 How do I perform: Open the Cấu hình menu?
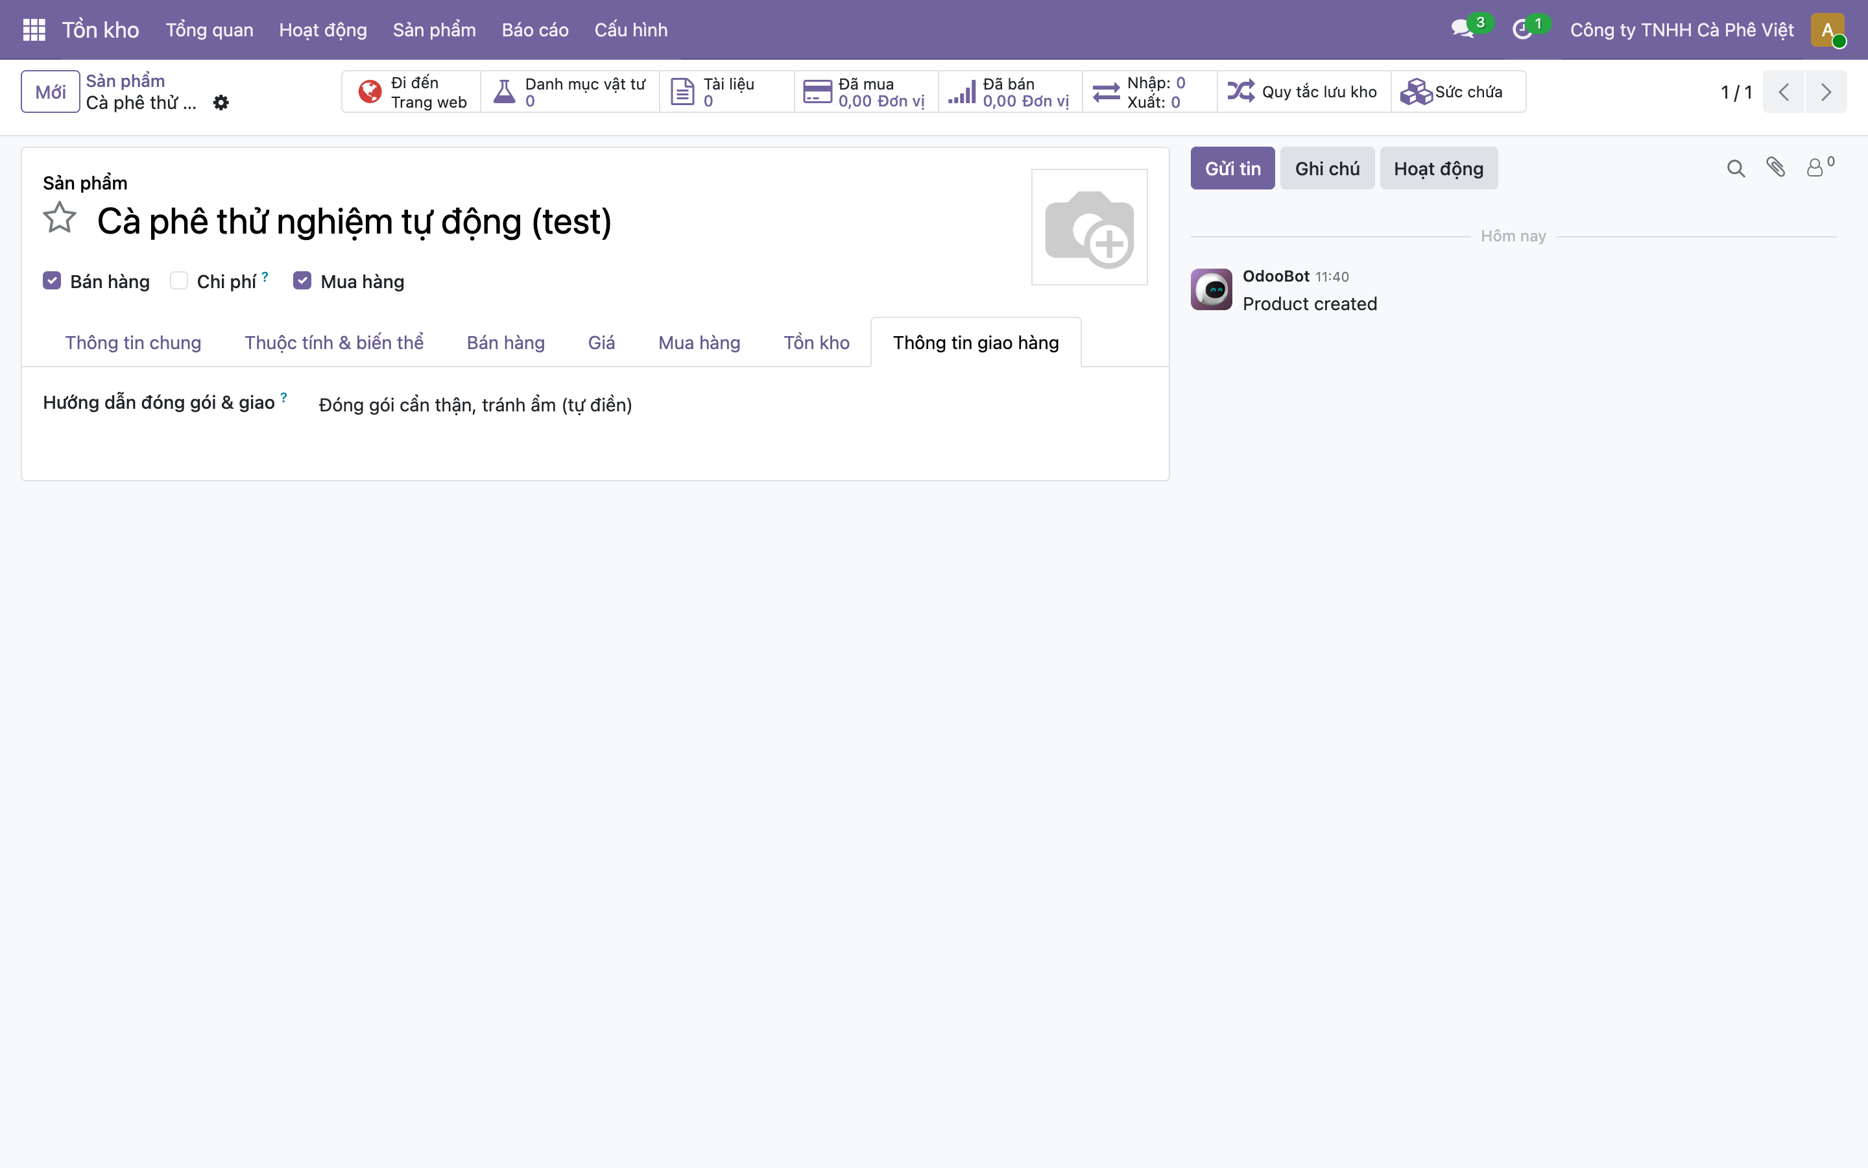point(630,29)
